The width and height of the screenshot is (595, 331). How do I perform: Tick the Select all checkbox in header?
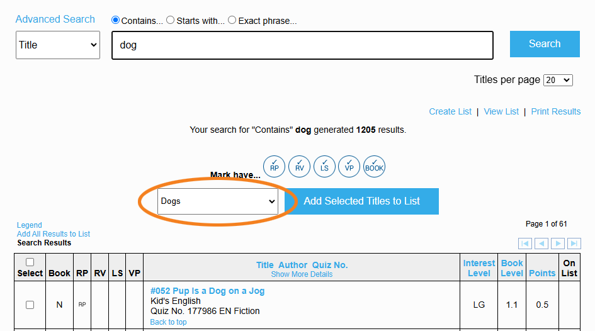pyautogui.click(x=30, y=262)
